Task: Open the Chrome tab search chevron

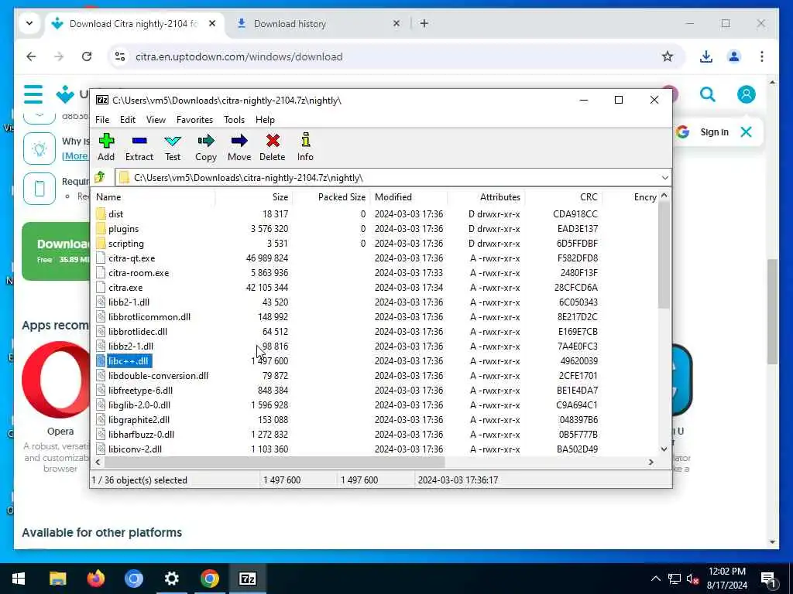Action: 29,23
